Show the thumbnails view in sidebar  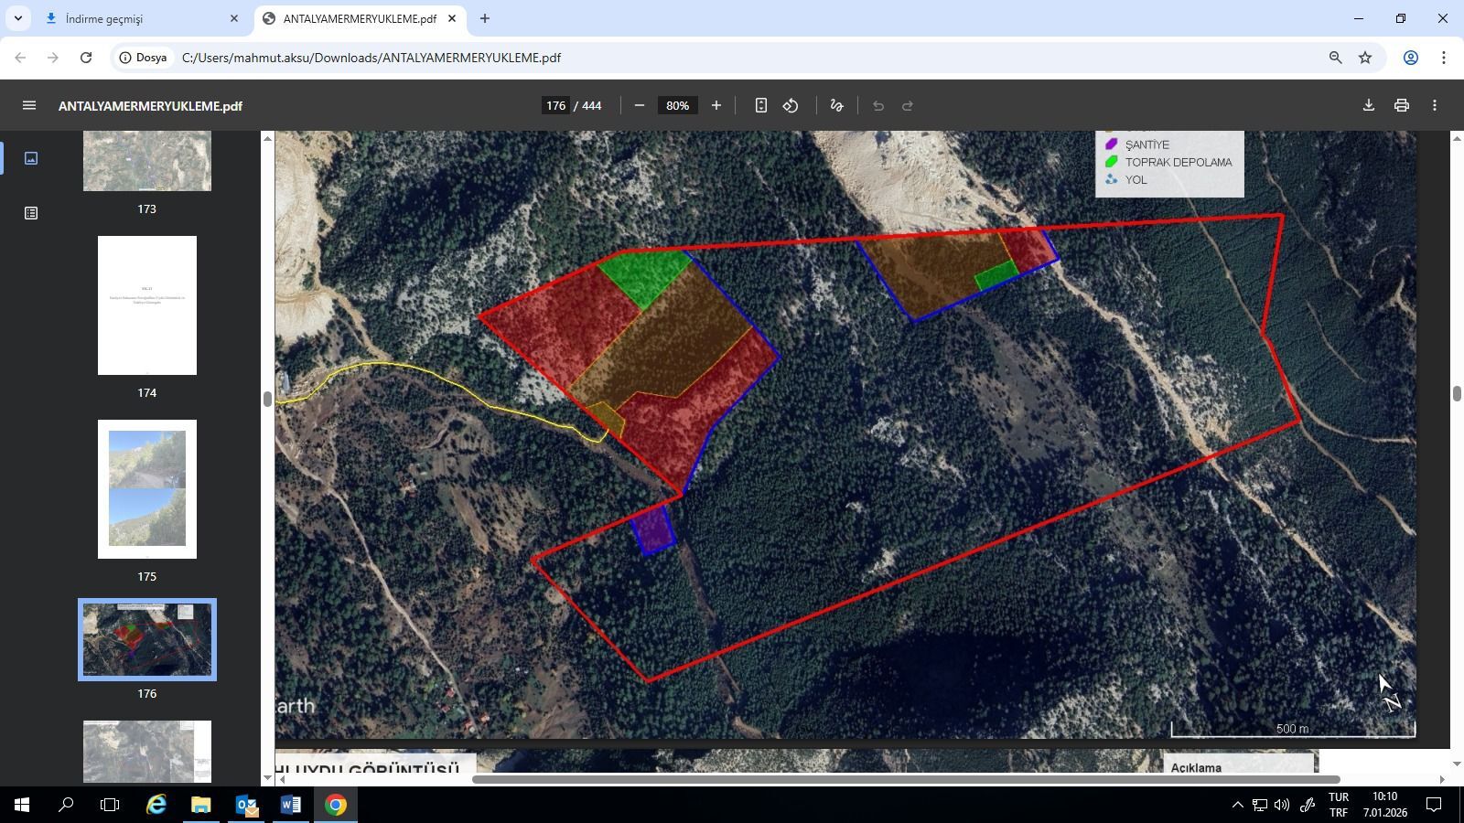[31, 158]
